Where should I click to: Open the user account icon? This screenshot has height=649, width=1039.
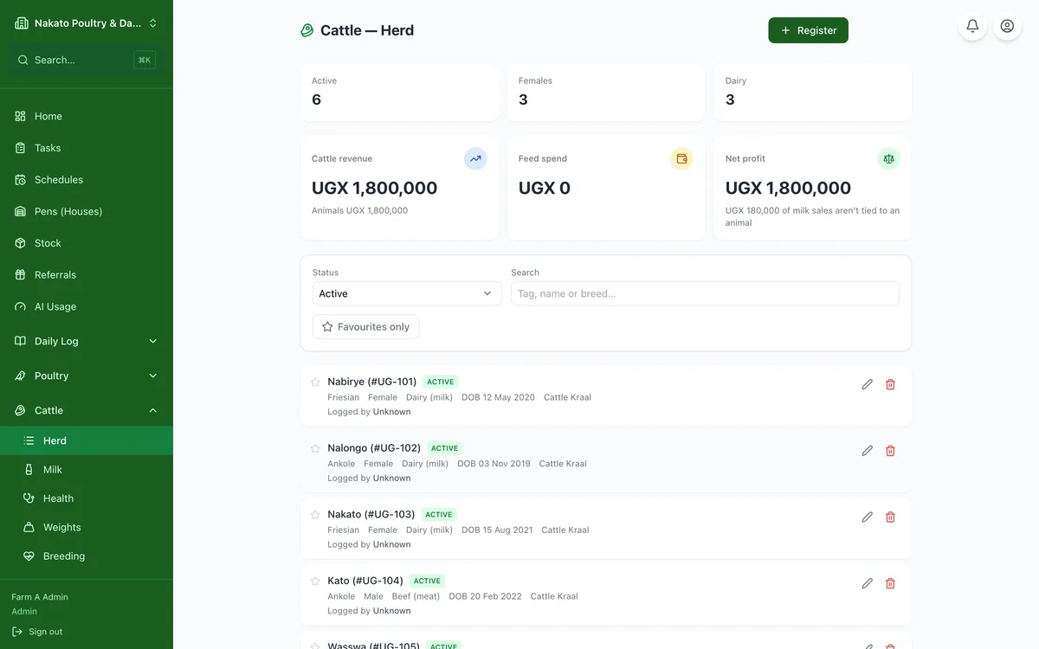(1007, 26)
